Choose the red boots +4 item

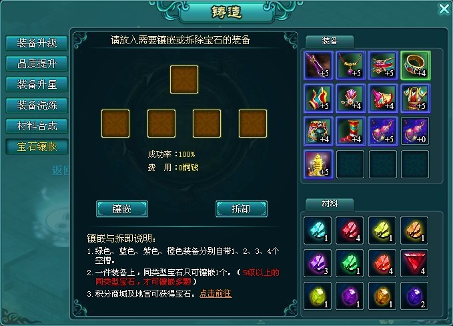pyautogui.click(x=350, y=132)
